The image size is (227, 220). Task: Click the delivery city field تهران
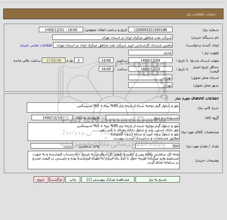tap(150, 85)
